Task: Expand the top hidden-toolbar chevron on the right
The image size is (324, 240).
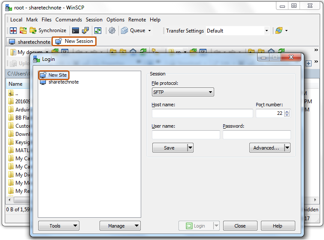Action: pos(316,50)
